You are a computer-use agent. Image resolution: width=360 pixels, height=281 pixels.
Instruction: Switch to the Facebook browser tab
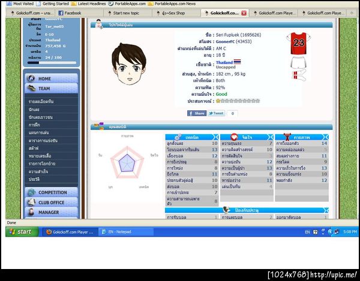[79, 13]
